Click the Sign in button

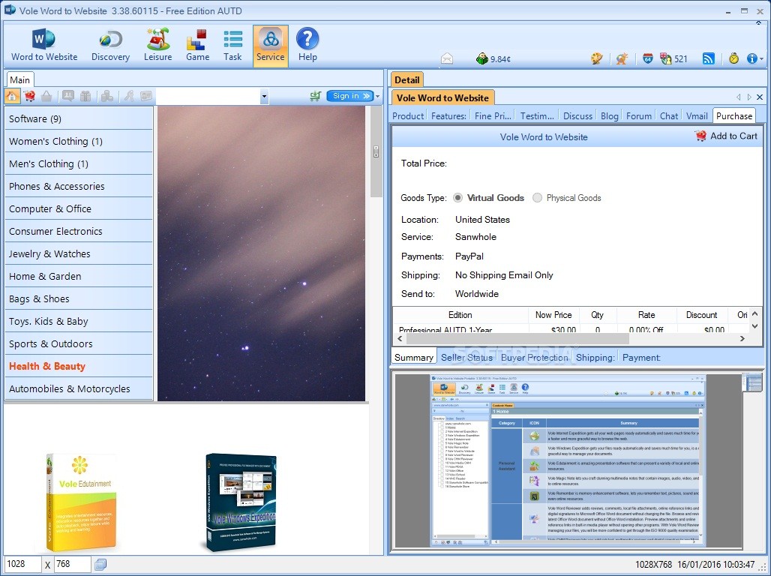coord(350,96)
